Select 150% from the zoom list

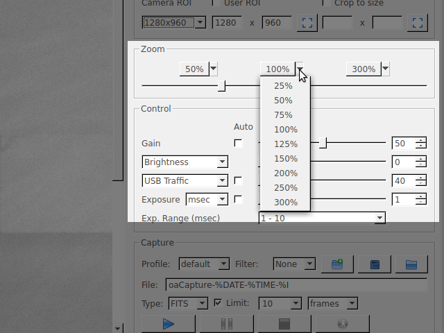click(x=286, y=159)
